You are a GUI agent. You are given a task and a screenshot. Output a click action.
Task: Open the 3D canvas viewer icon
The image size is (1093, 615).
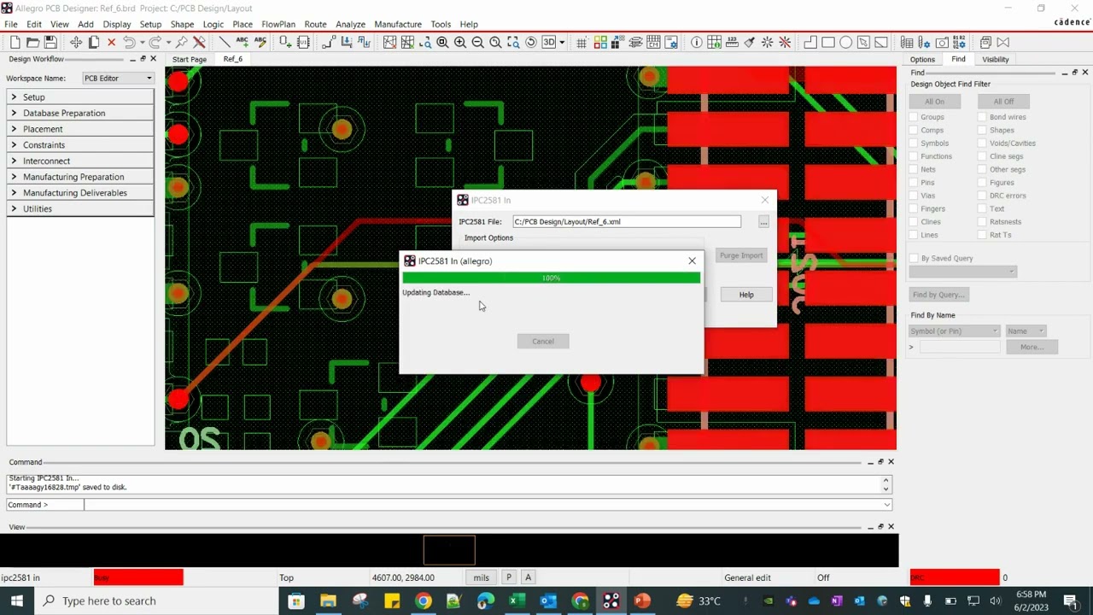click(549, 42)
